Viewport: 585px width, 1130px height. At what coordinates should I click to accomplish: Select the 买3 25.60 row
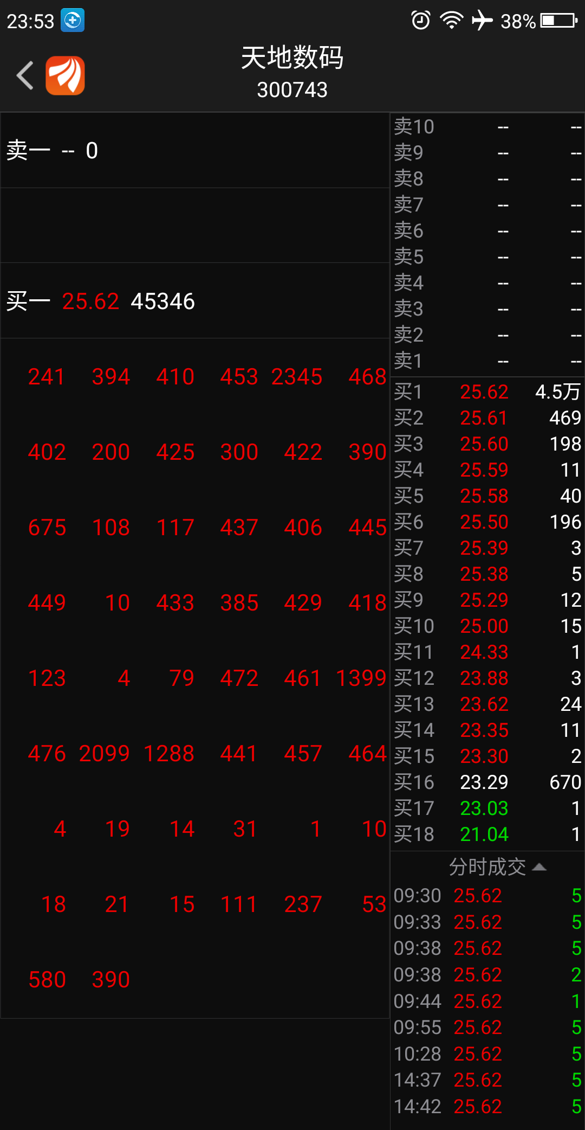click(487, 444)
